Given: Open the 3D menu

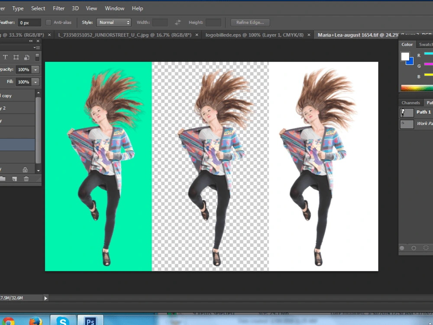Looking at the screenshot, I should click(x=75, y=8).
